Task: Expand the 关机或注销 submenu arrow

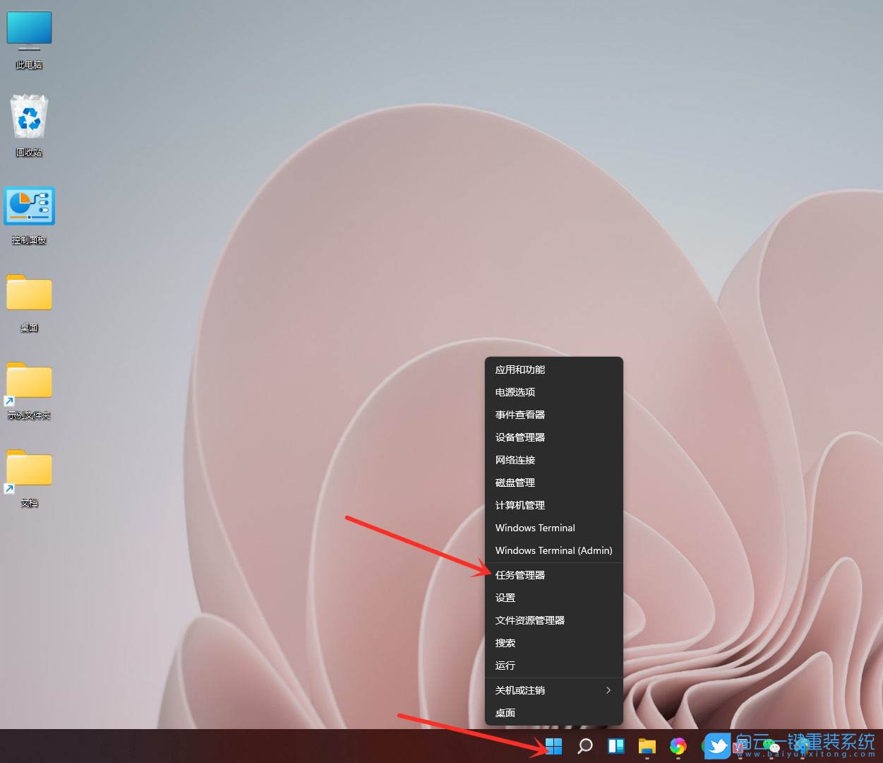Action: pos(608,690)
